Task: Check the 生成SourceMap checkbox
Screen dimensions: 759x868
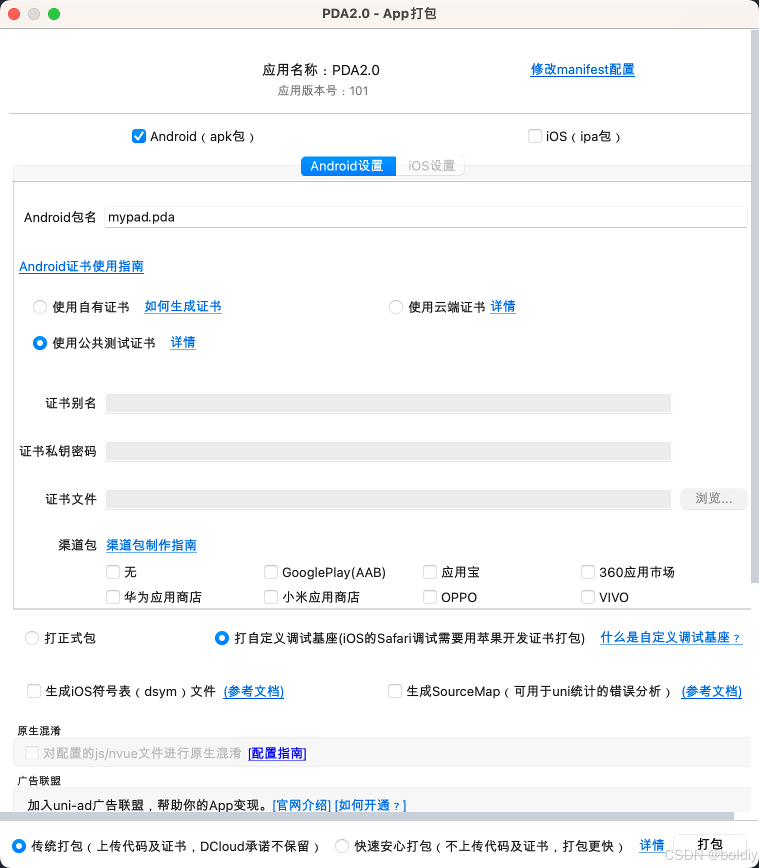Action: (395, 691)
